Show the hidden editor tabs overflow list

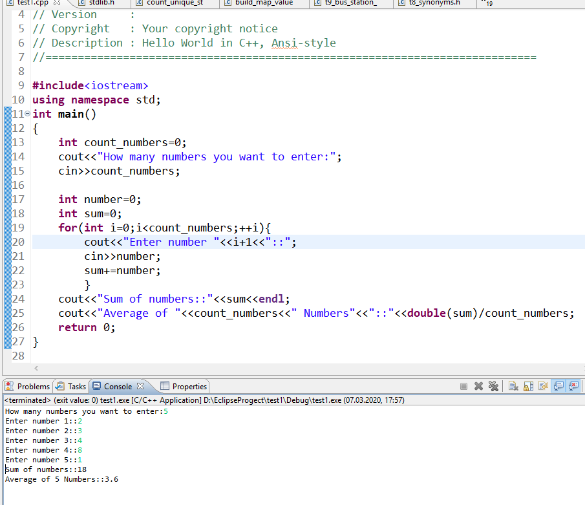point(487,3)
